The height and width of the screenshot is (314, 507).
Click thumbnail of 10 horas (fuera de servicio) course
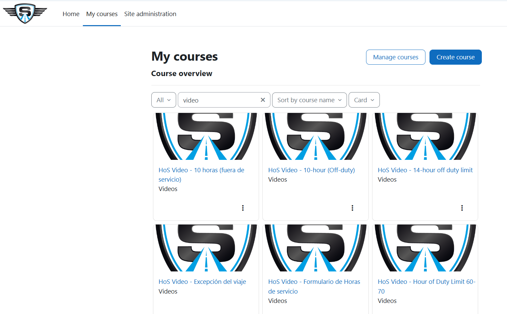tap(206, 136)
